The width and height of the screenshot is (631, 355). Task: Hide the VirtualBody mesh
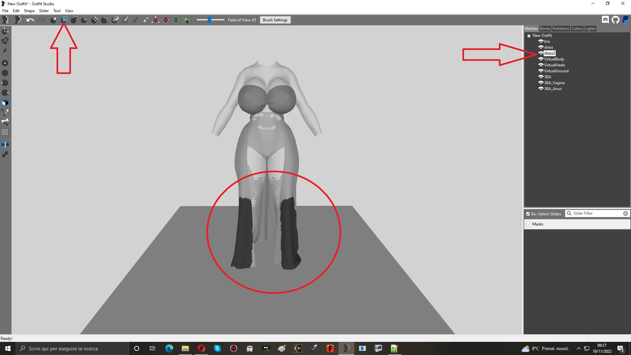click(541, 59)
